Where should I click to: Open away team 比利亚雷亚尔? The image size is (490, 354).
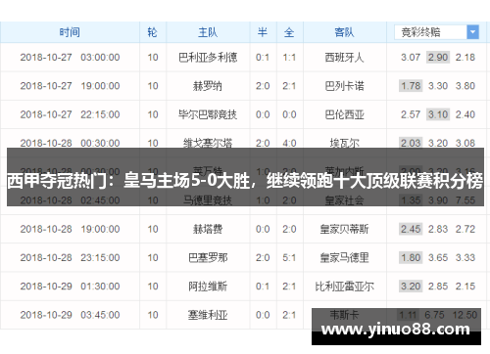tap(344, 287)
